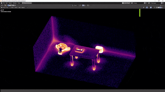165x92 pixels.
Task: Expand the Options dropdown
Action: click(x=162, y=5)
